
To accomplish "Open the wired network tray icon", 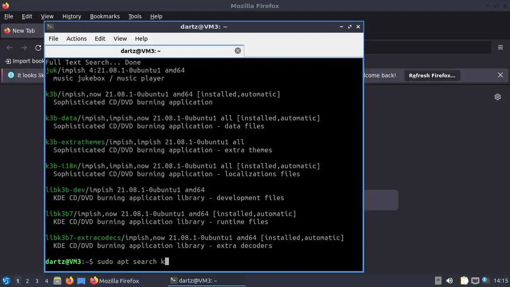I will tap(475, 281).
